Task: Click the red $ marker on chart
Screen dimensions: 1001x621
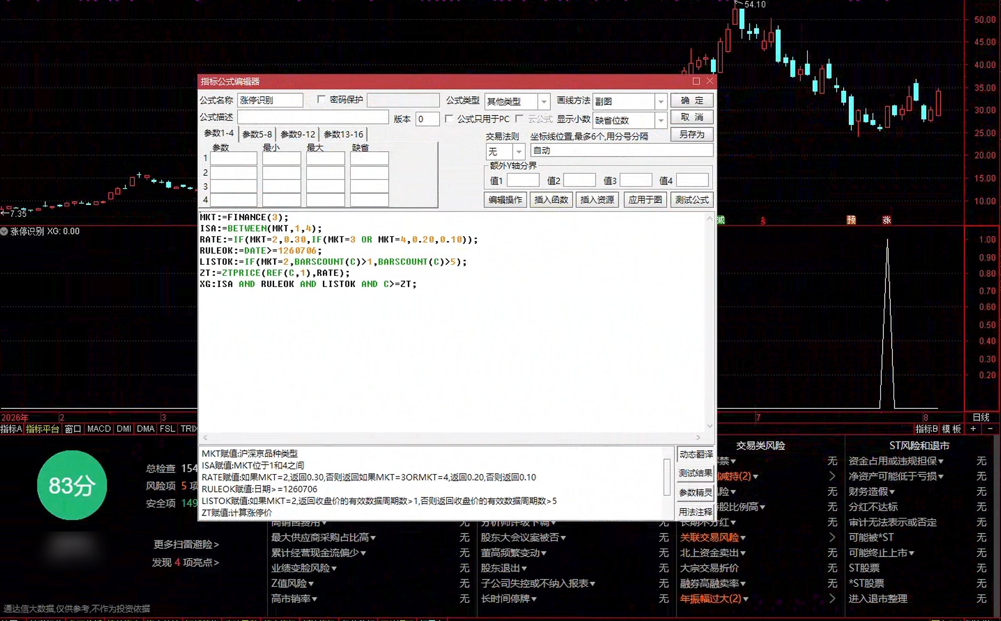Action: [x=763, y=221]
